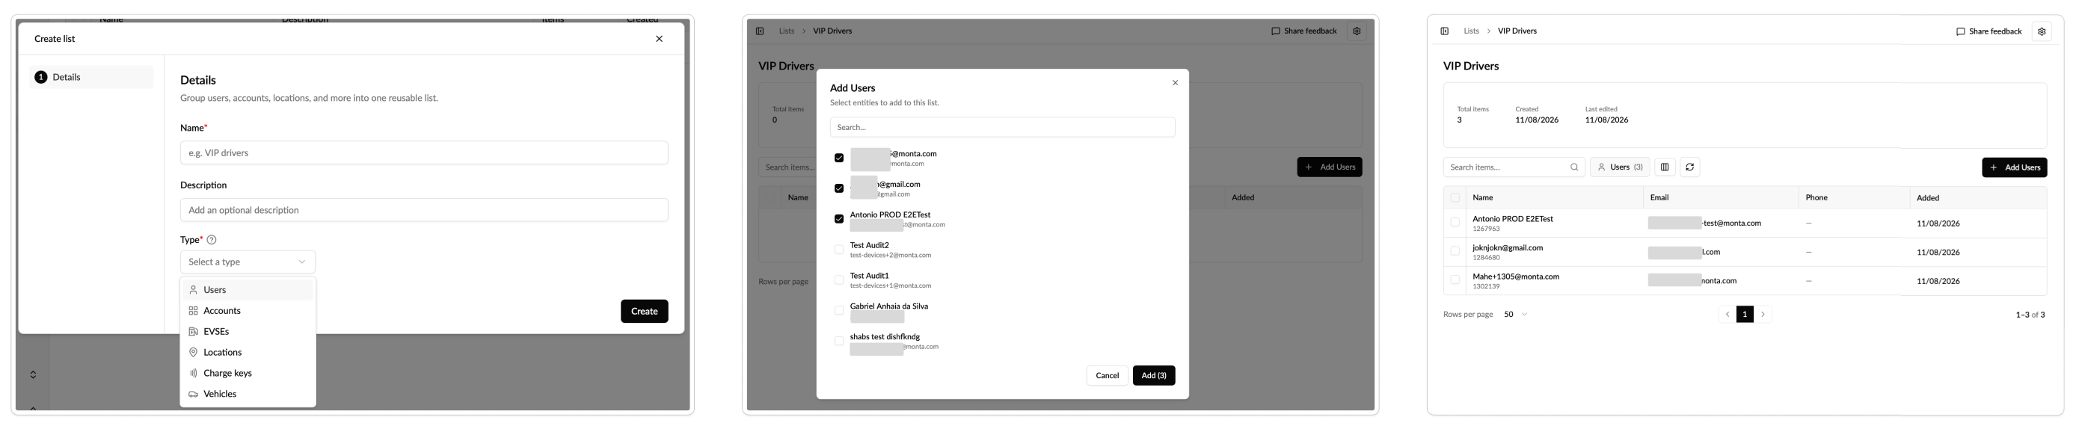Check the Test Audit1 checkbox
The width and height of the screenshot is (2076, 426).
[839, 280]
